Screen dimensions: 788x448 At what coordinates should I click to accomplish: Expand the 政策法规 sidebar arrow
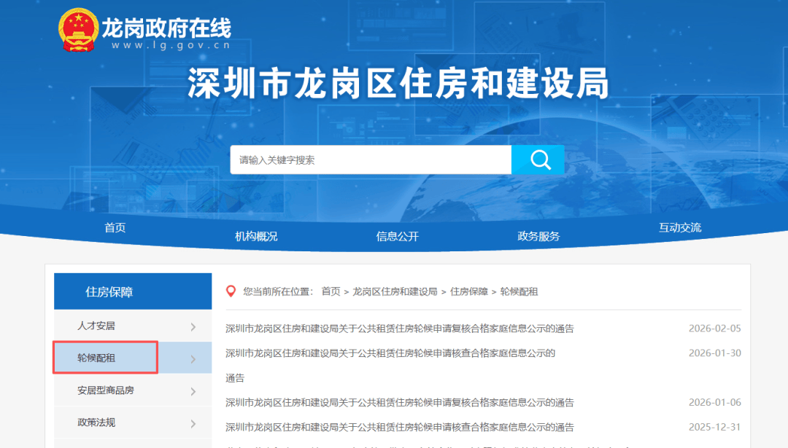tap(193, 423)
